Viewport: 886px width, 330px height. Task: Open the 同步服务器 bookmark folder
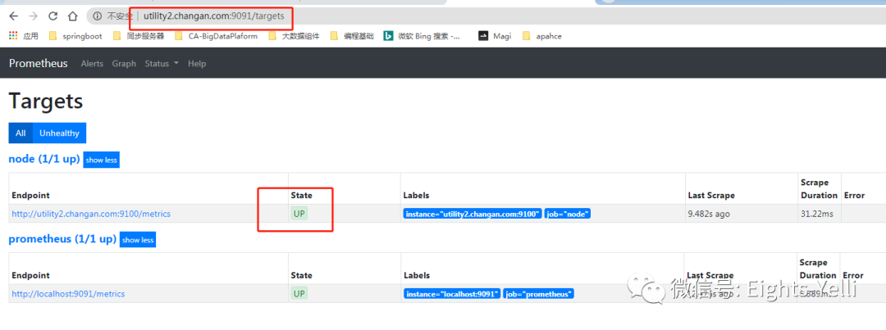139,36
